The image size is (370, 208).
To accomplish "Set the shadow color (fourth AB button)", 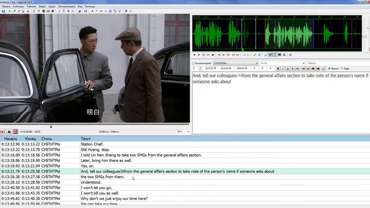I will coord(318,68).
